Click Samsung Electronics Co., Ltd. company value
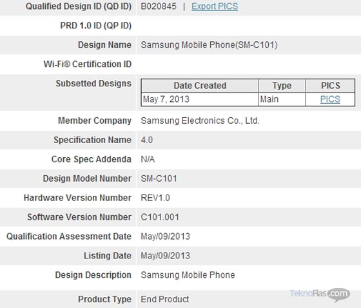The height and width of the screenshot is (308, 361). tap(200, 120)
